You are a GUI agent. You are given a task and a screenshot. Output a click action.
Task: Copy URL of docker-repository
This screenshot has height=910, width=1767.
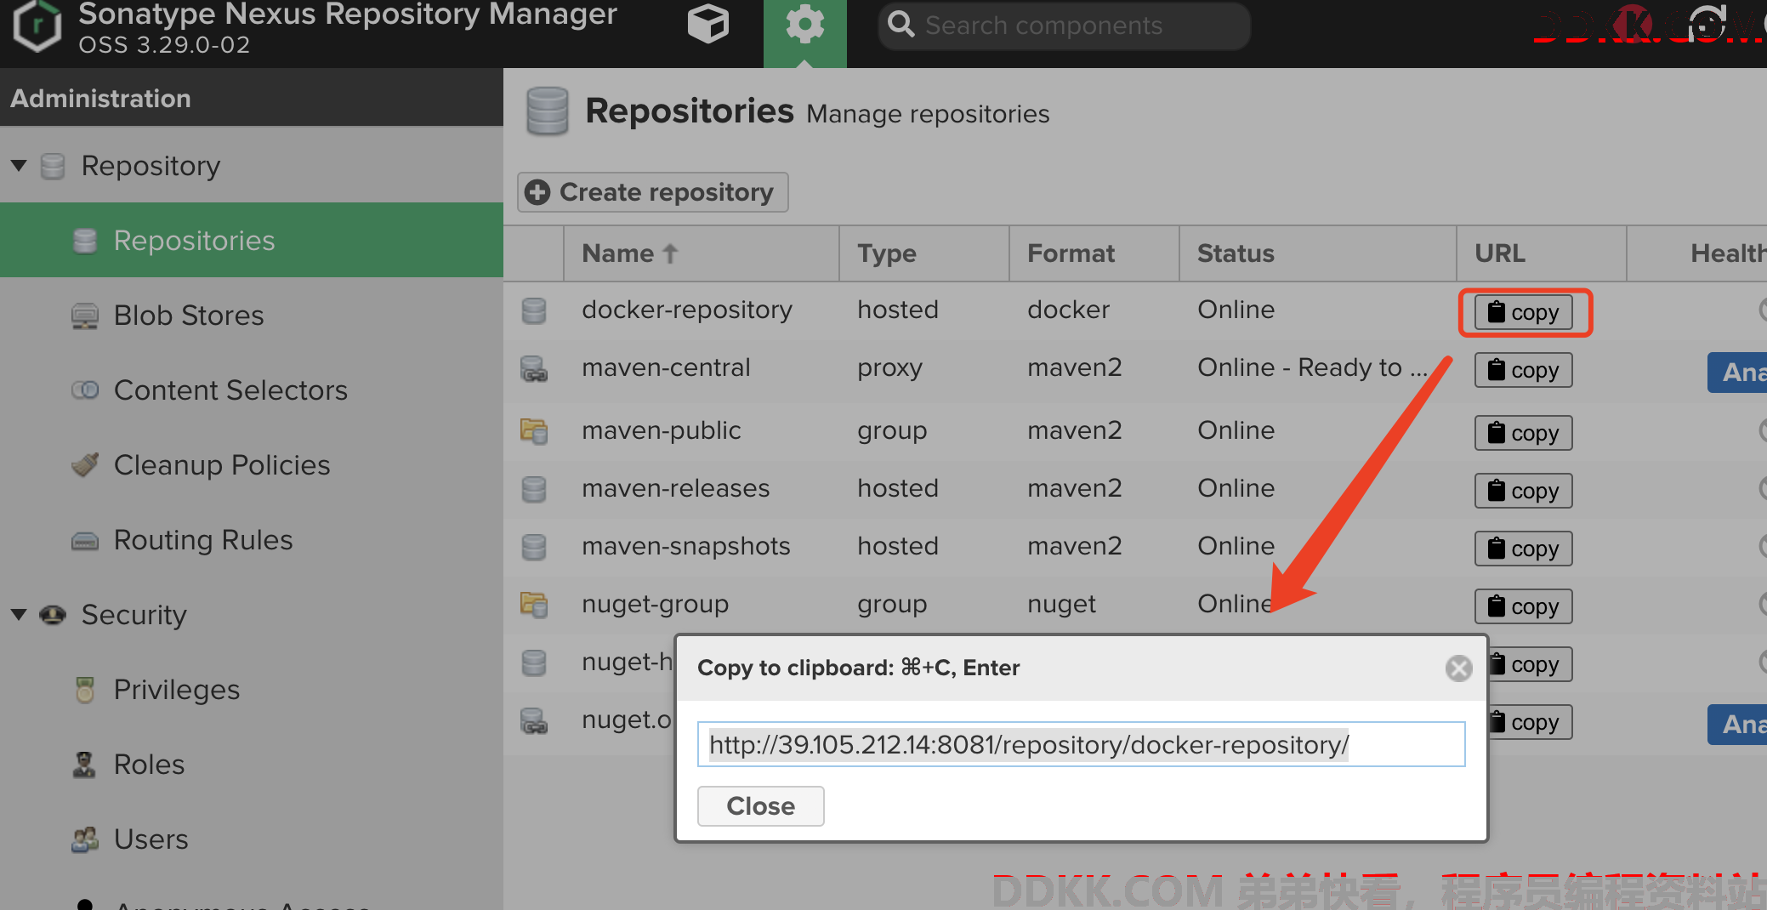click(x=1523, y=312)
